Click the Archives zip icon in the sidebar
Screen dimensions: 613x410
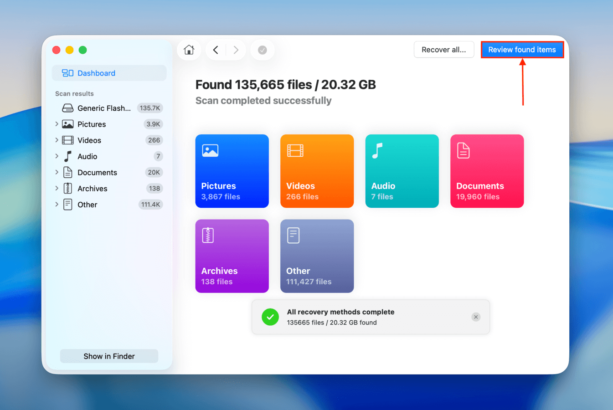(67, 188)
